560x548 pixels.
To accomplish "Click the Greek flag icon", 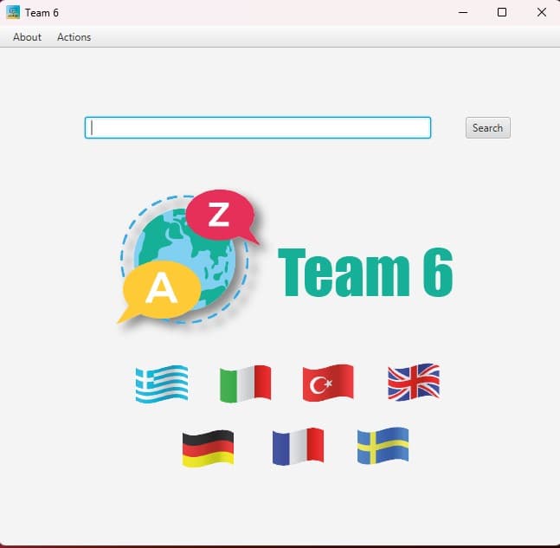I will coord(161,384).
